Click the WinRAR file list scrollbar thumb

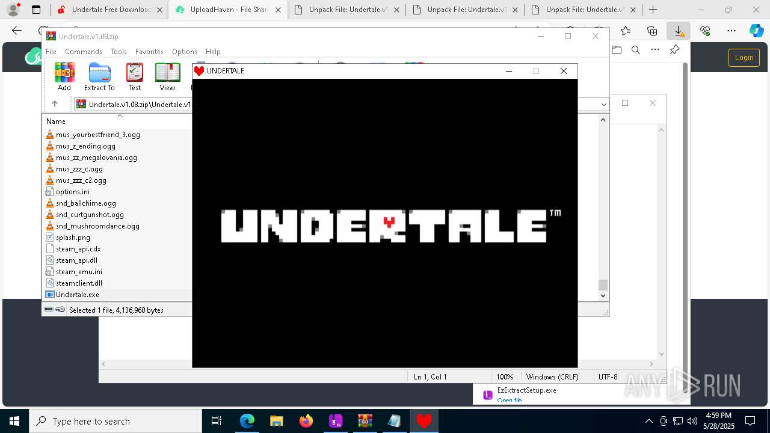pos(603,285)
